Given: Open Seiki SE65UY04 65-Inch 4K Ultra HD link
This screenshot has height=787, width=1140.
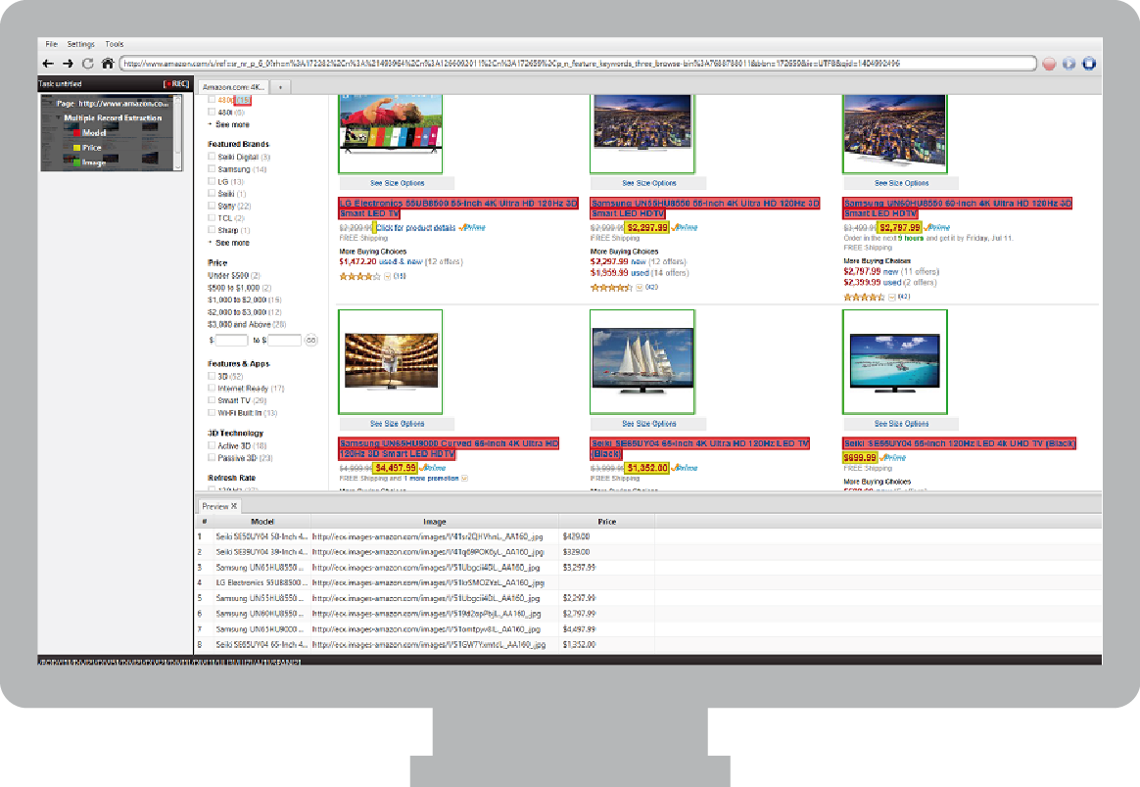Looking at the screenshot, I should [x=699, y=448].
